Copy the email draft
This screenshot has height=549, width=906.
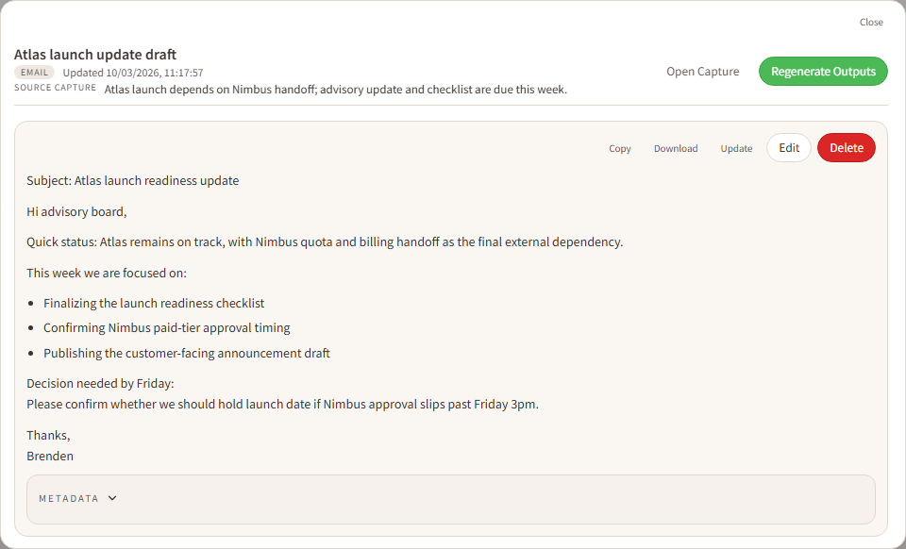pyautogui.click(x=620, y=148)
